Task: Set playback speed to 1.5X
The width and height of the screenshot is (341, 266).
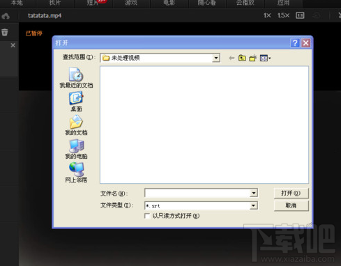Action: 283,15
